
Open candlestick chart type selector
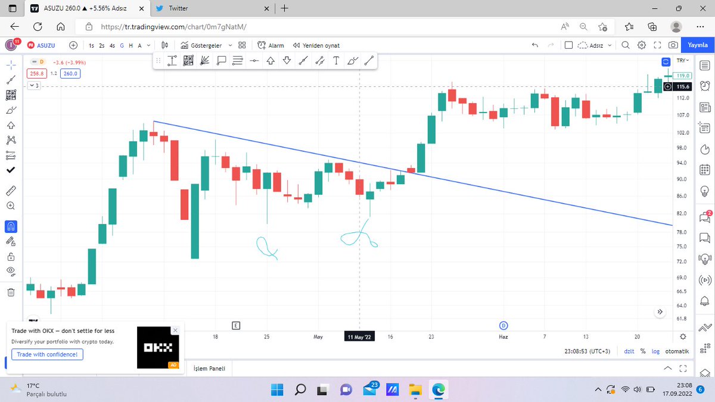pyautogui.click(x=165, y=45)
